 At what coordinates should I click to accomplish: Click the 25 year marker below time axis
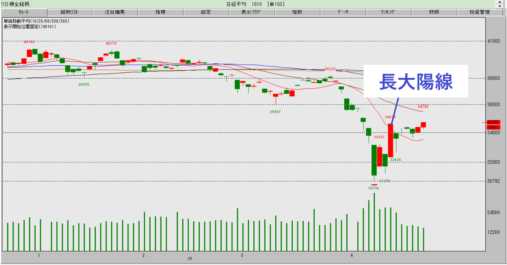(190, 259)
